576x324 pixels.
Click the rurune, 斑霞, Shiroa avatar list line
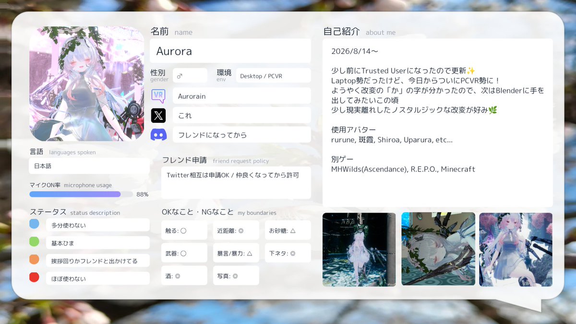[x=392, y=140]
